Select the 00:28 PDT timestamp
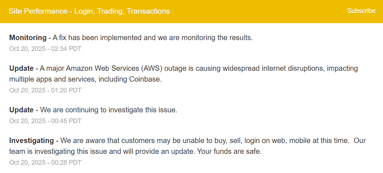The image size is (383, 173). tap(45, 163)
